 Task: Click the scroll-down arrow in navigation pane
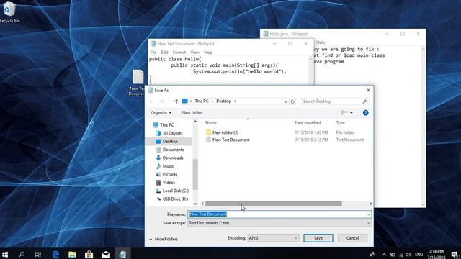click(x=195, y=204)
